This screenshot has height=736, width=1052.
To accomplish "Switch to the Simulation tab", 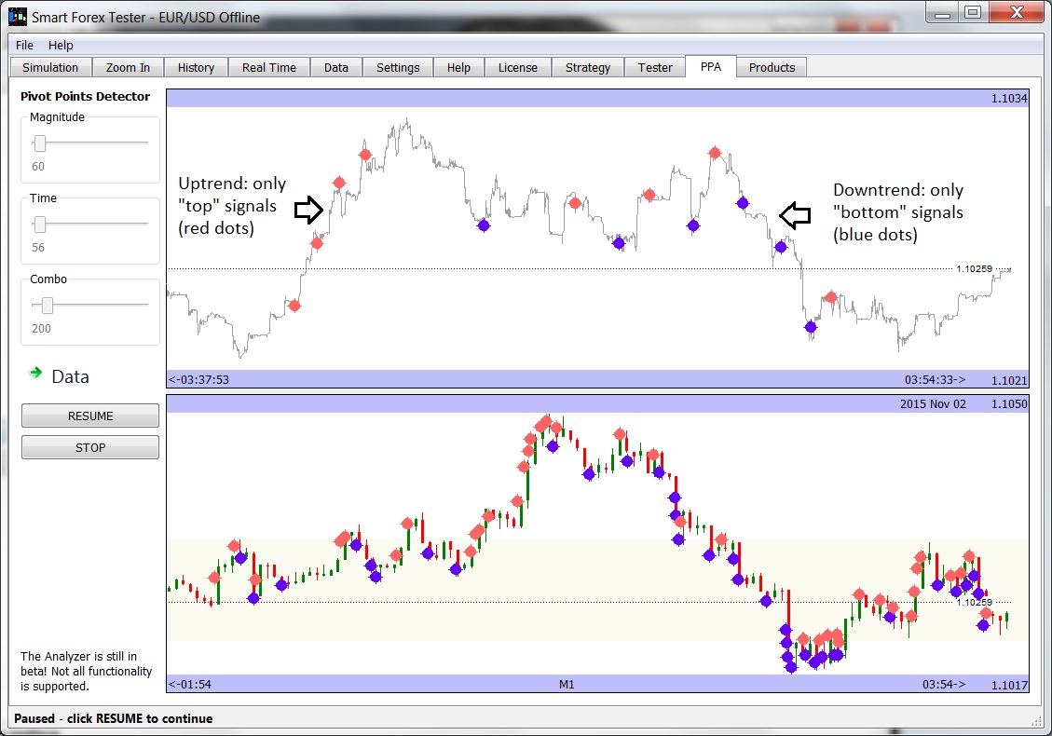I will coord(50,68).
